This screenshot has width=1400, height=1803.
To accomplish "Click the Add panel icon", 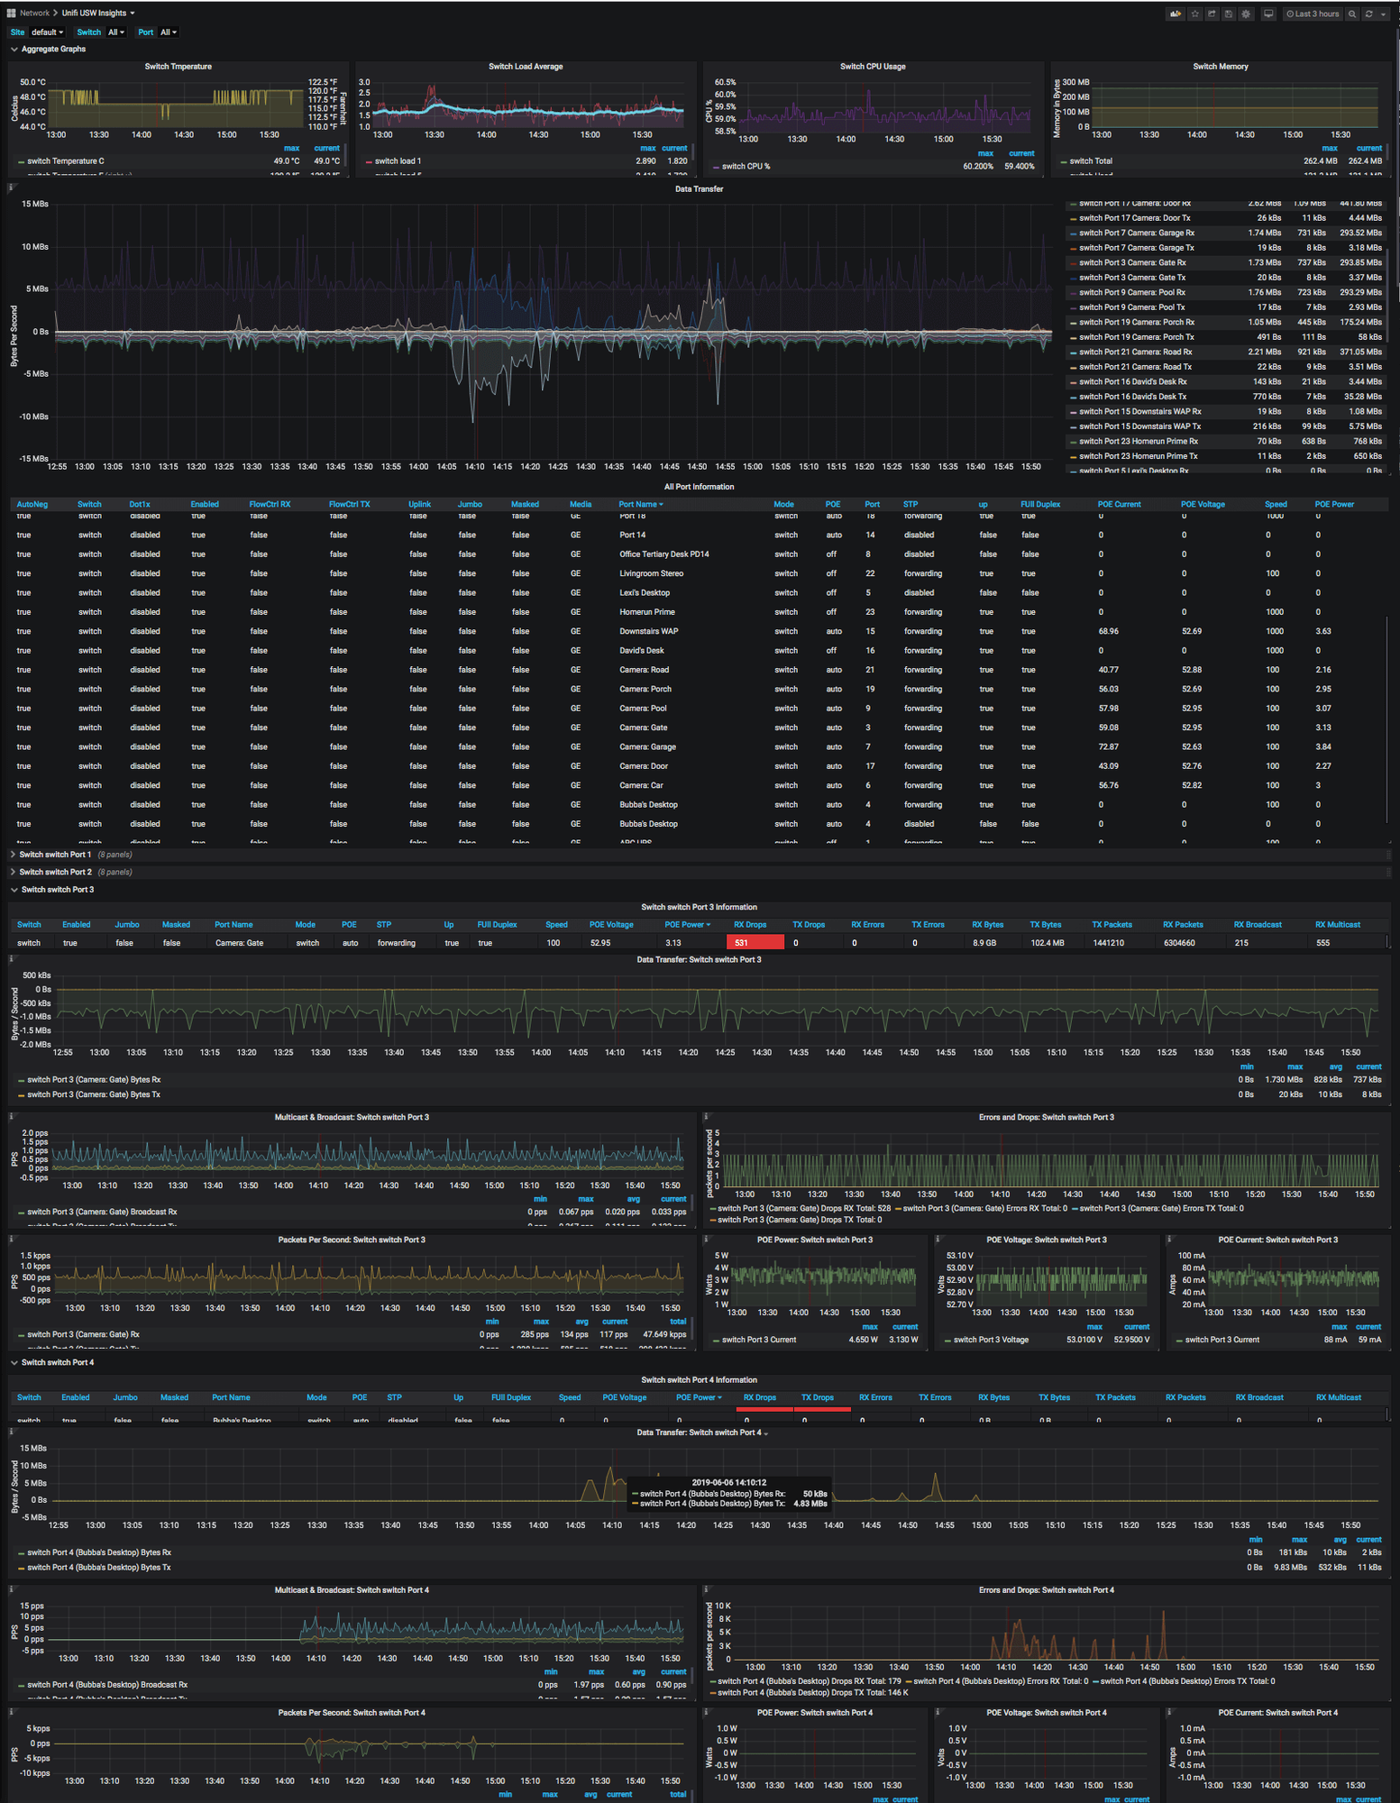I will tap(1176, 14).
